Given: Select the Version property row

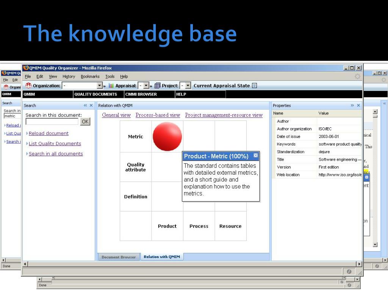Looking at the screenshot, I should click(x=317, y=167).
